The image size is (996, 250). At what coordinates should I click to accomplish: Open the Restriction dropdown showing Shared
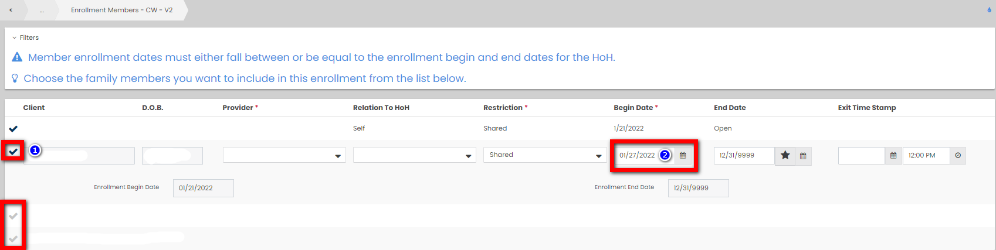544,155
